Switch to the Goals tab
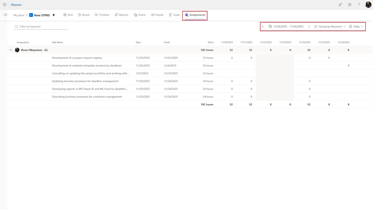This screenshot has height=210, width=373. [174, 15]
